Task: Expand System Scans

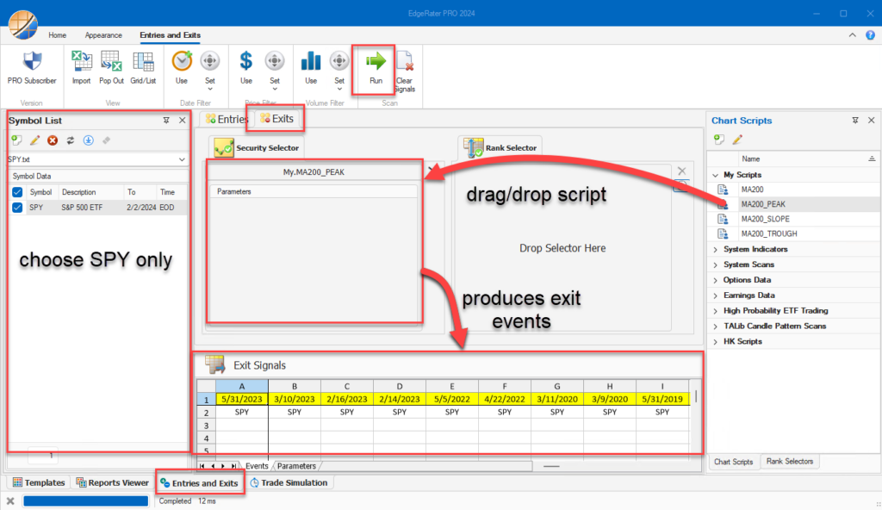Action: 716,264
